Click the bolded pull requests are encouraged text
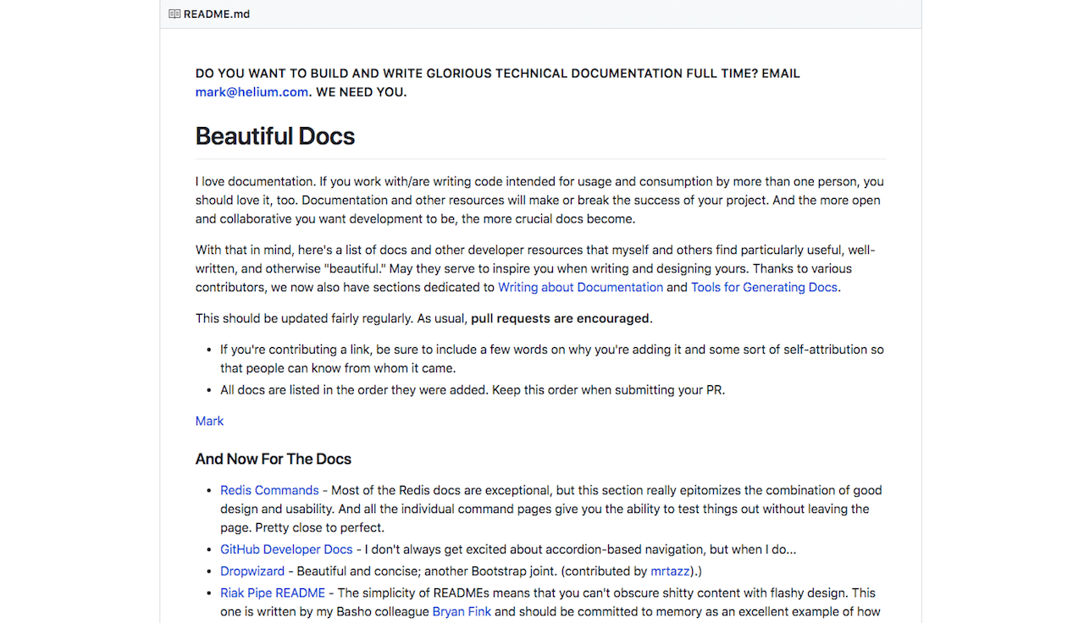 [559, 318]
